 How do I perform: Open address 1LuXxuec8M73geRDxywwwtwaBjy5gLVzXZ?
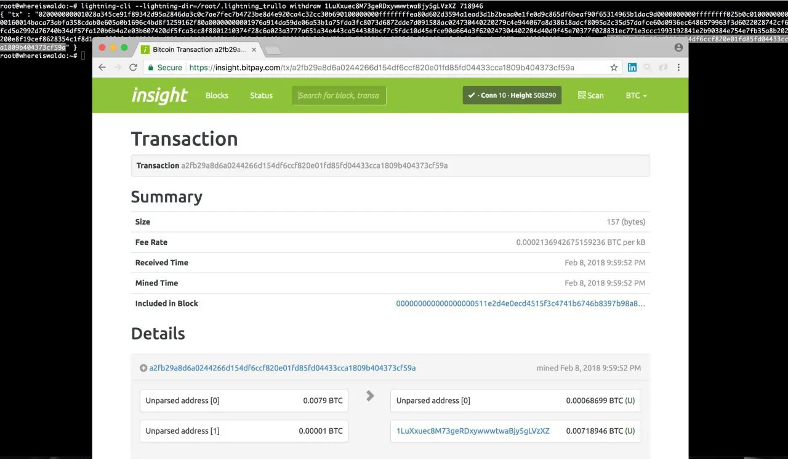[473, 431]
